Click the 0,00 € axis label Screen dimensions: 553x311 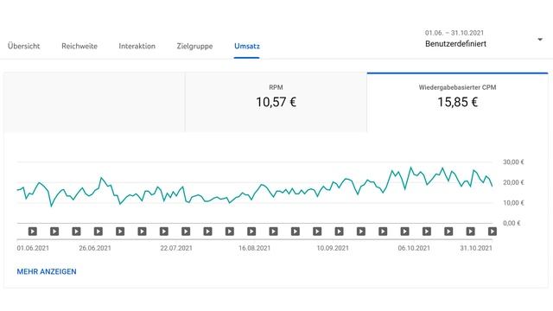512,223
